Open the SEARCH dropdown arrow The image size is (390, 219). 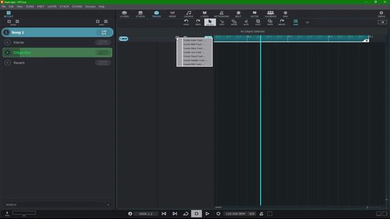(x=108, y=205)
